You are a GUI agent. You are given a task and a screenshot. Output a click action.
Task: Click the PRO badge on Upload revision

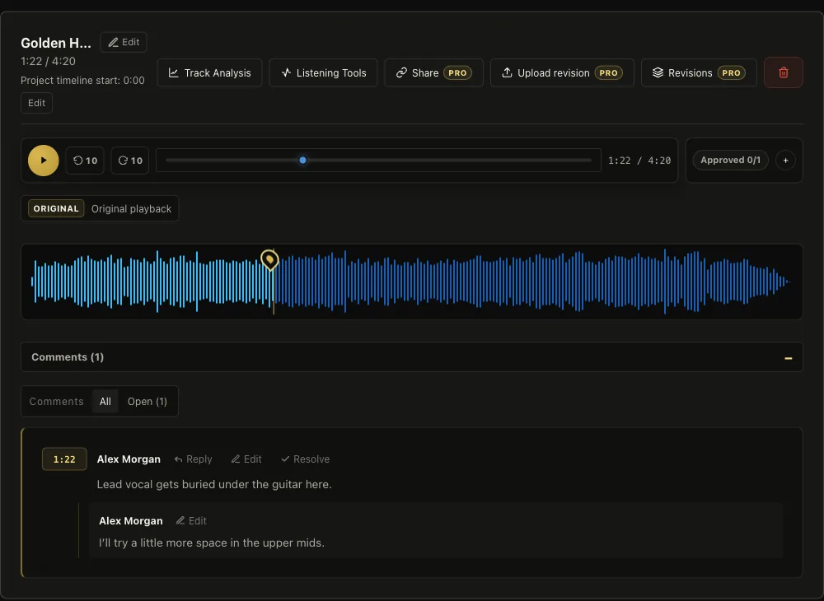pyautogui.click(x=609, y=73)
